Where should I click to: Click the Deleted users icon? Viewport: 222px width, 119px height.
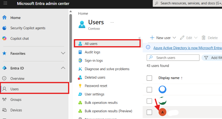(80, 77)
